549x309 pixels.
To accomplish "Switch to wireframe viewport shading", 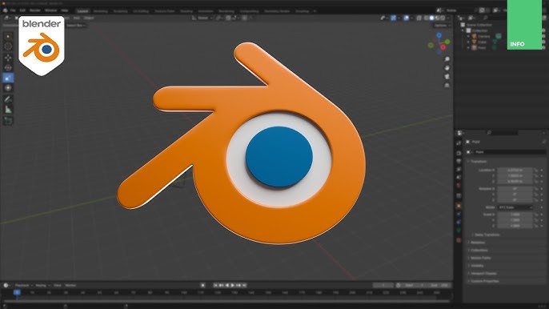I will click(x=427, y=18).
